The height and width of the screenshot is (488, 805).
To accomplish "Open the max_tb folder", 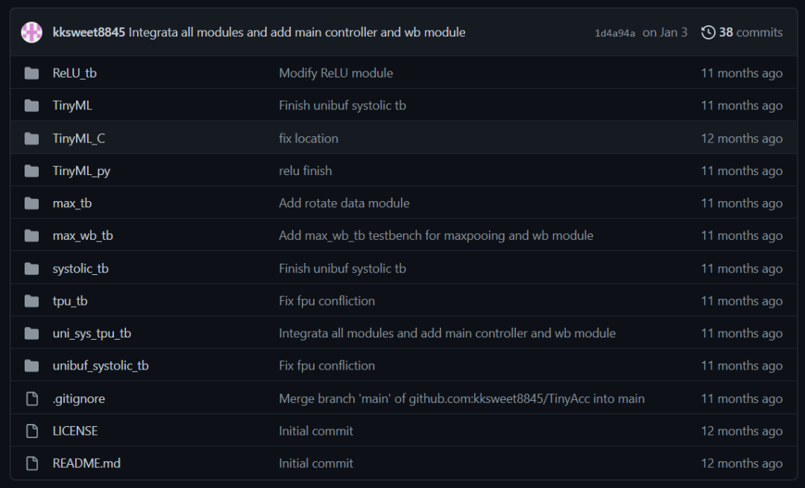I will 72,203.
